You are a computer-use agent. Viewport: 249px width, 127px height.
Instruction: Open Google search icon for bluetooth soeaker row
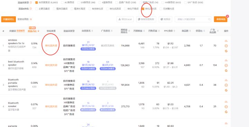click(x=226, y=112)
